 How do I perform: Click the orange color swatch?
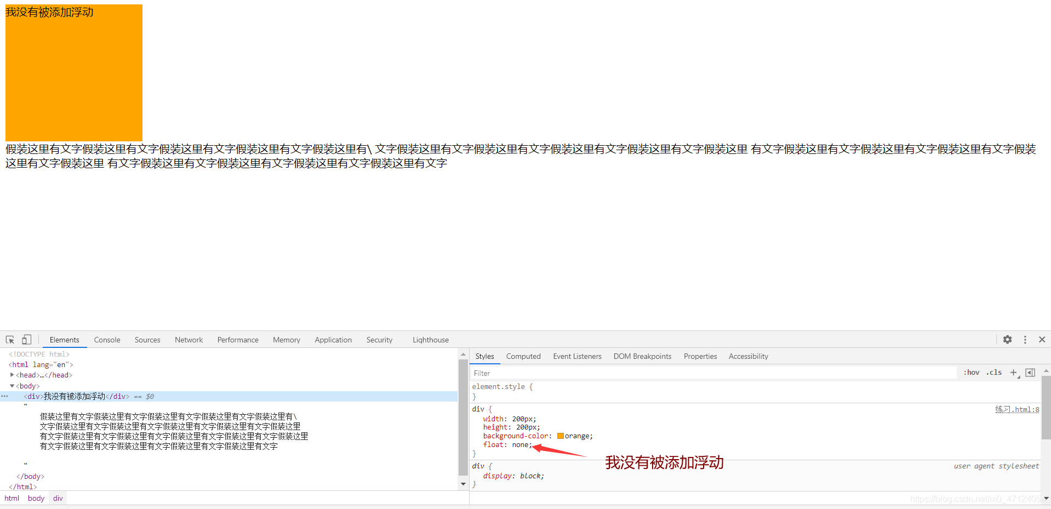[560, 436]
